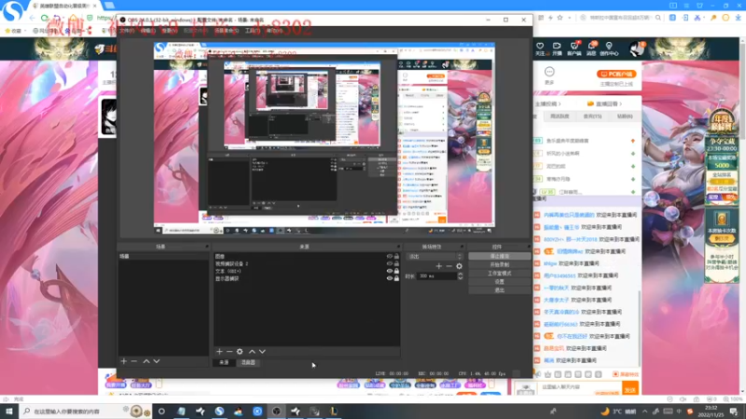Click the Sogou browser icon in the taskbar
This screenshot has width=746, height=419.
(x=219, y=412)
